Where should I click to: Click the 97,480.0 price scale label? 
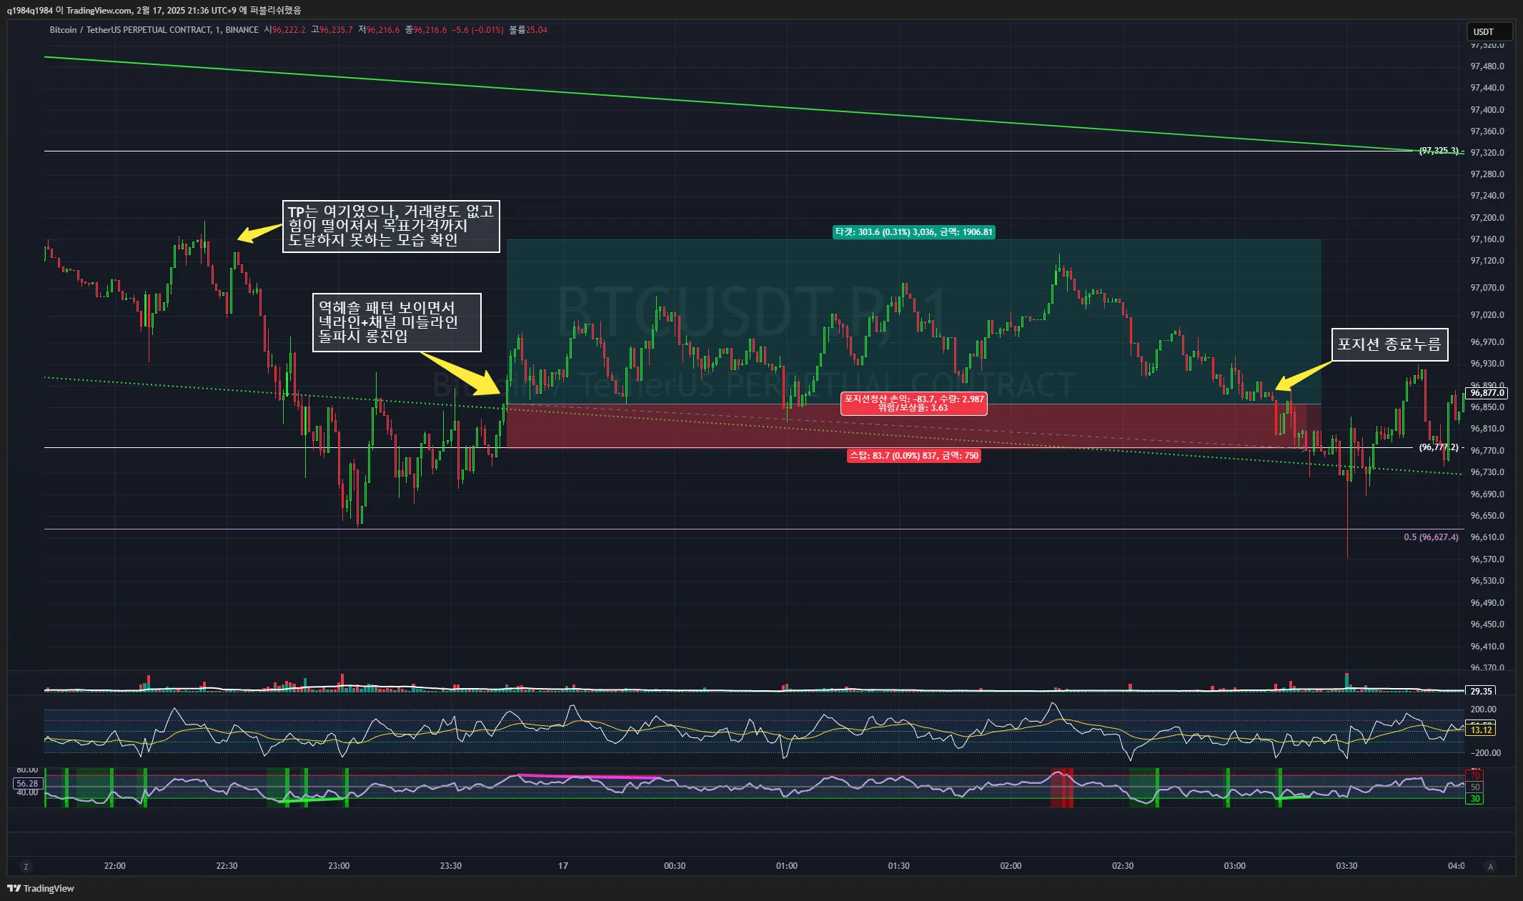pos(1487,66)
